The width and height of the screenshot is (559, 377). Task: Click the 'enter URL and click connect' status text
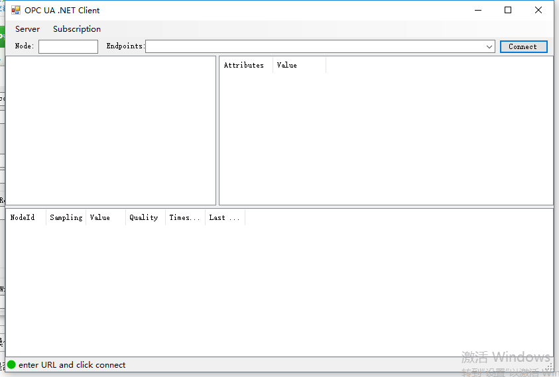pyautogui.click(x=72, y=365)
